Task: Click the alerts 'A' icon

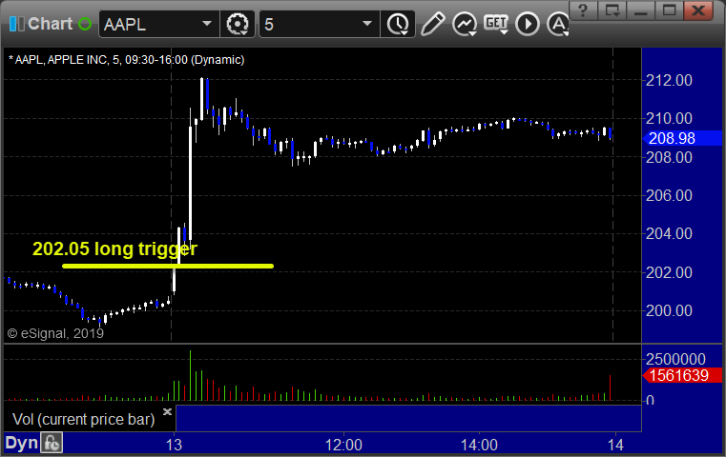Action: 558,24
